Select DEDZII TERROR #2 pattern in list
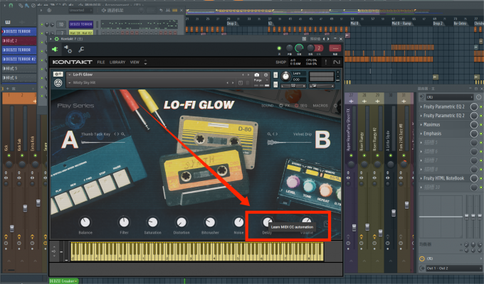Image resolution: width=484 pixels, height=284 pixels. 19,59
